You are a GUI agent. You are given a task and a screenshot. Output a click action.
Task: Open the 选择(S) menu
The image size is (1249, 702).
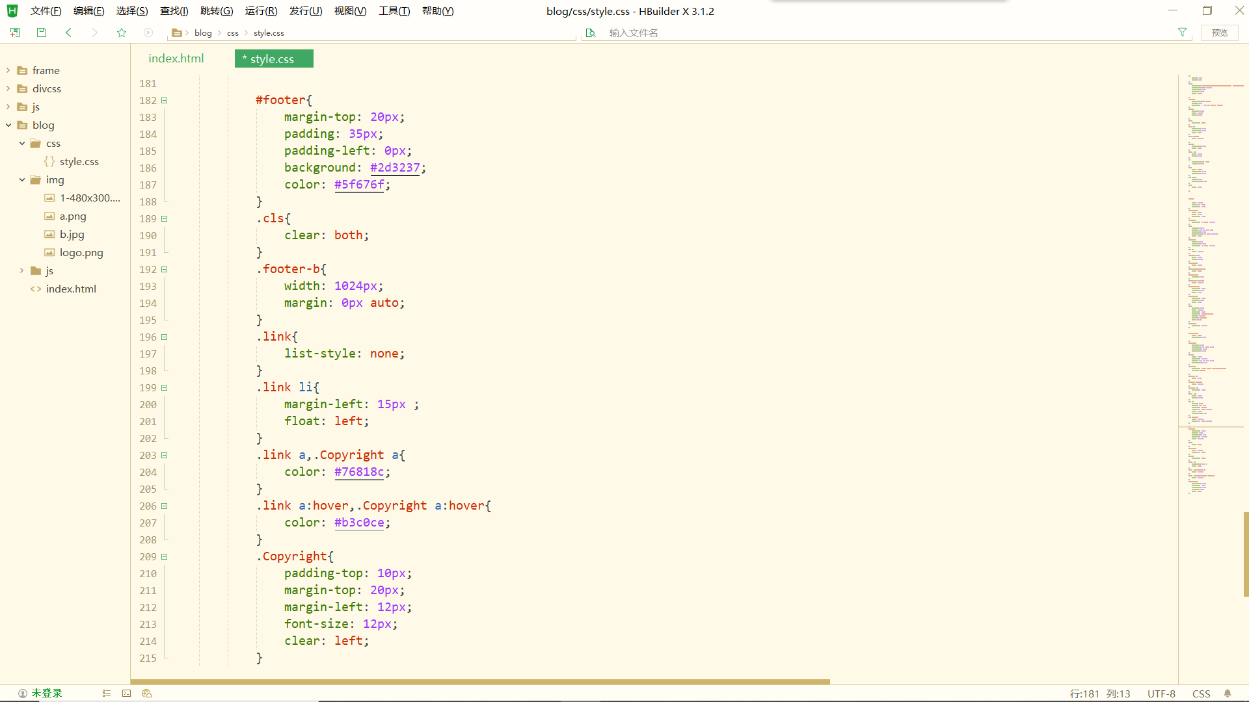click(x=132, y=11)
